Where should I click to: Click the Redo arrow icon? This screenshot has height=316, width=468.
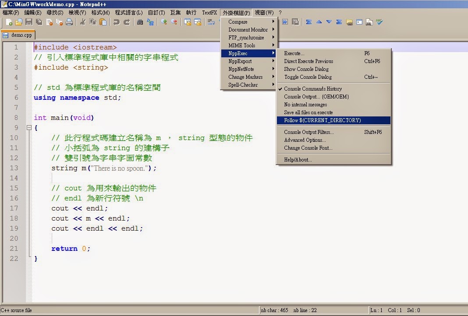click(127, 22)
